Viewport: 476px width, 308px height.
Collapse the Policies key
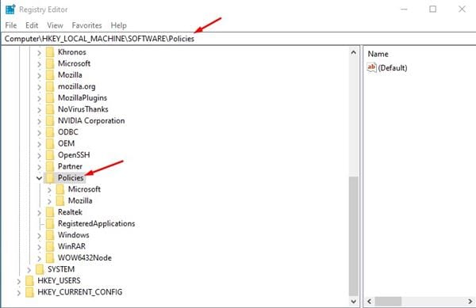39,178
